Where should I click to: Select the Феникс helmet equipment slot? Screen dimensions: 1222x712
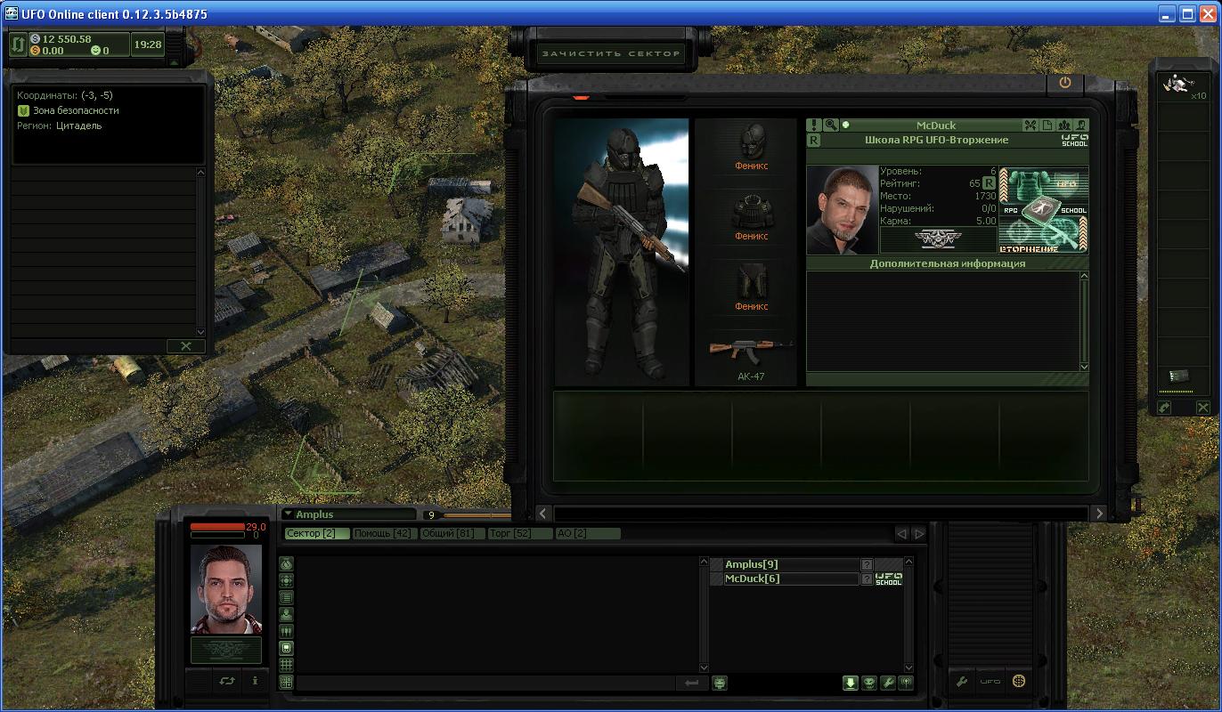[752, 146]
